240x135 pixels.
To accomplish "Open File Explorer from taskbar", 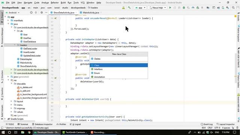I will pos(22,132).
